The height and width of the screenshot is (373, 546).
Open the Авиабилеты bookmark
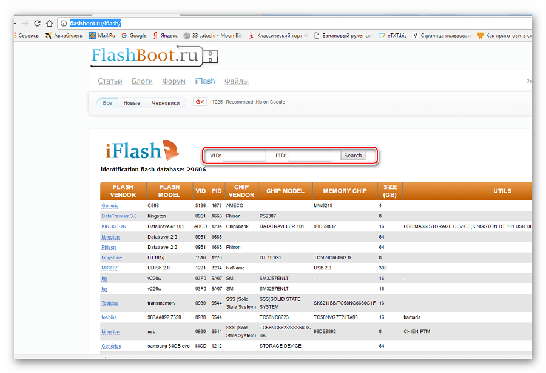(64, 36)
